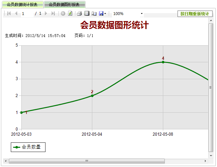Open page setup icon

point(94,14)
